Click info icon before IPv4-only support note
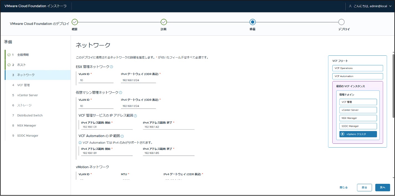This screenshot has width=395, height=196. pos(80,143)
